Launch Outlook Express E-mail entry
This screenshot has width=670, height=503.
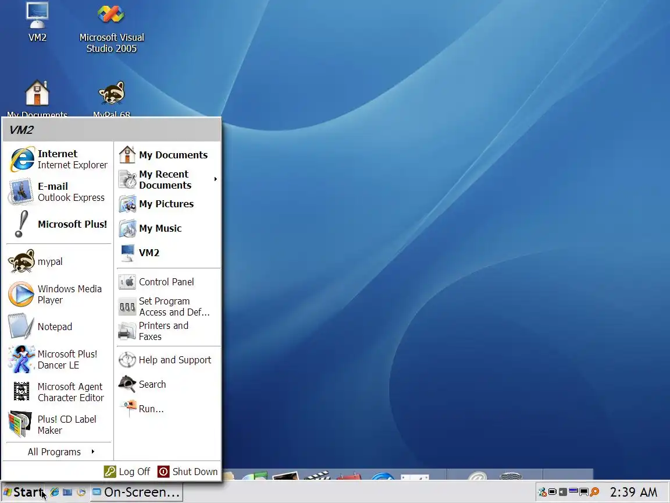pos(59,192)
